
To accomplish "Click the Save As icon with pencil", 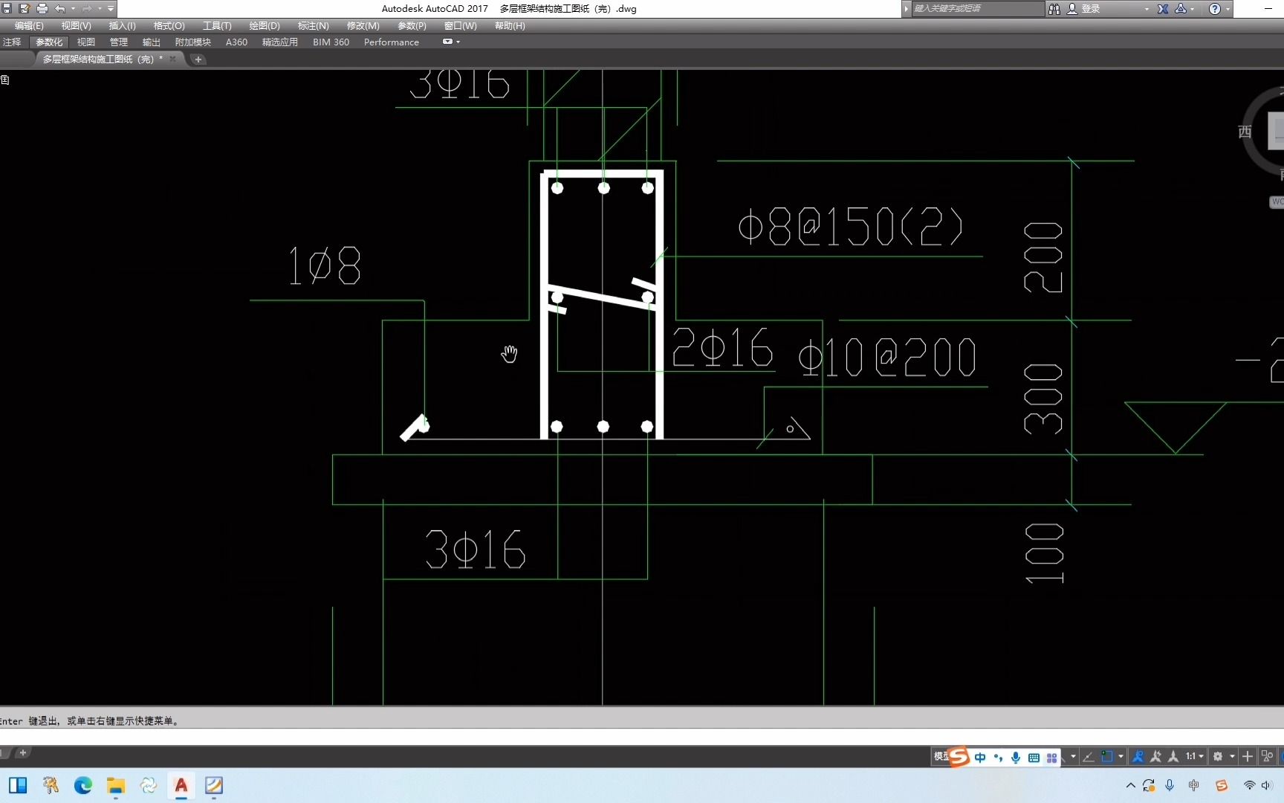I will point(25,9).
